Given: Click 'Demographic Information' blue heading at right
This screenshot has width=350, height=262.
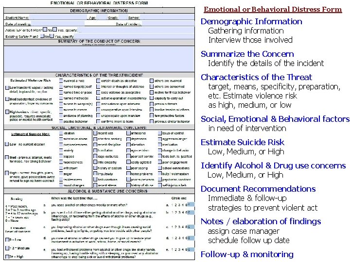Looking at the screenshot, I should tap(251, 21).
